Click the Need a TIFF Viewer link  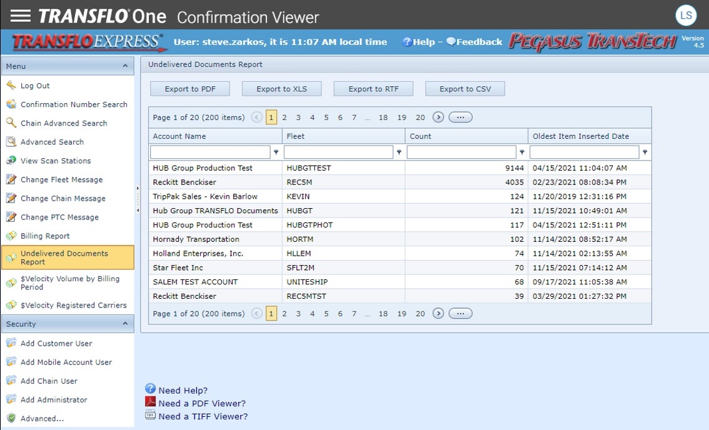203,416
